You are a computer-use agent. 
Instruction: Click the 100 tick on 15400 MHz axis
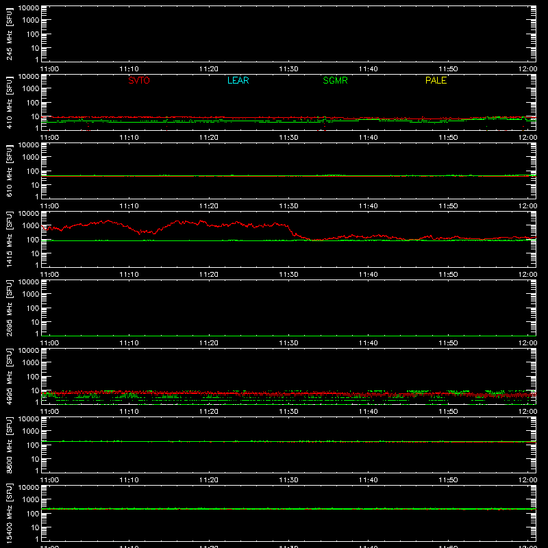pyautogui.click(x=33, y=514)
